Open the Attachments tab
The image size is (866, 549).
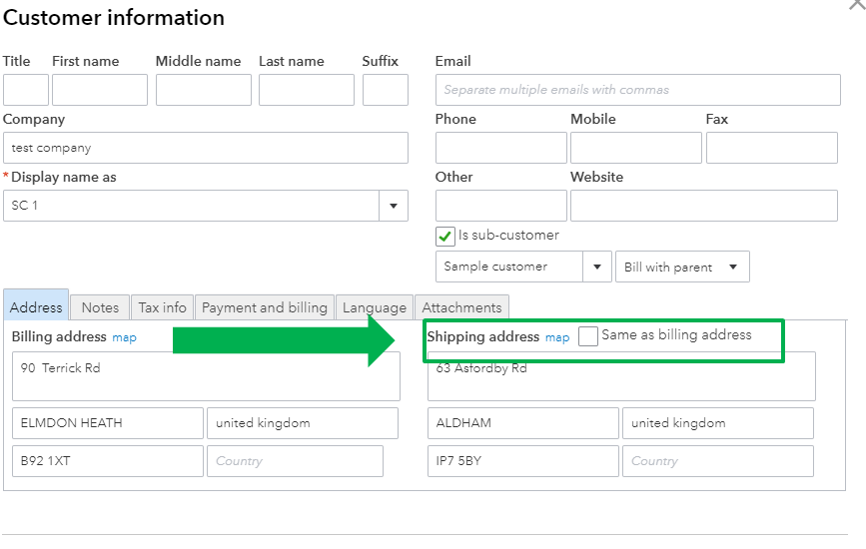click(x=461, y=307)
